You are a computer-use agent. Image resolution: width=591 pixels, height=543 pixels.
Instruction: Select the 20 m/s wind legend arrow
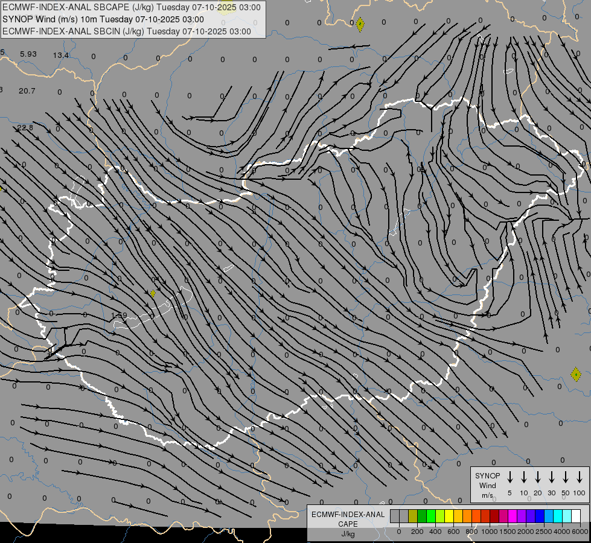(x=538, y=477)
